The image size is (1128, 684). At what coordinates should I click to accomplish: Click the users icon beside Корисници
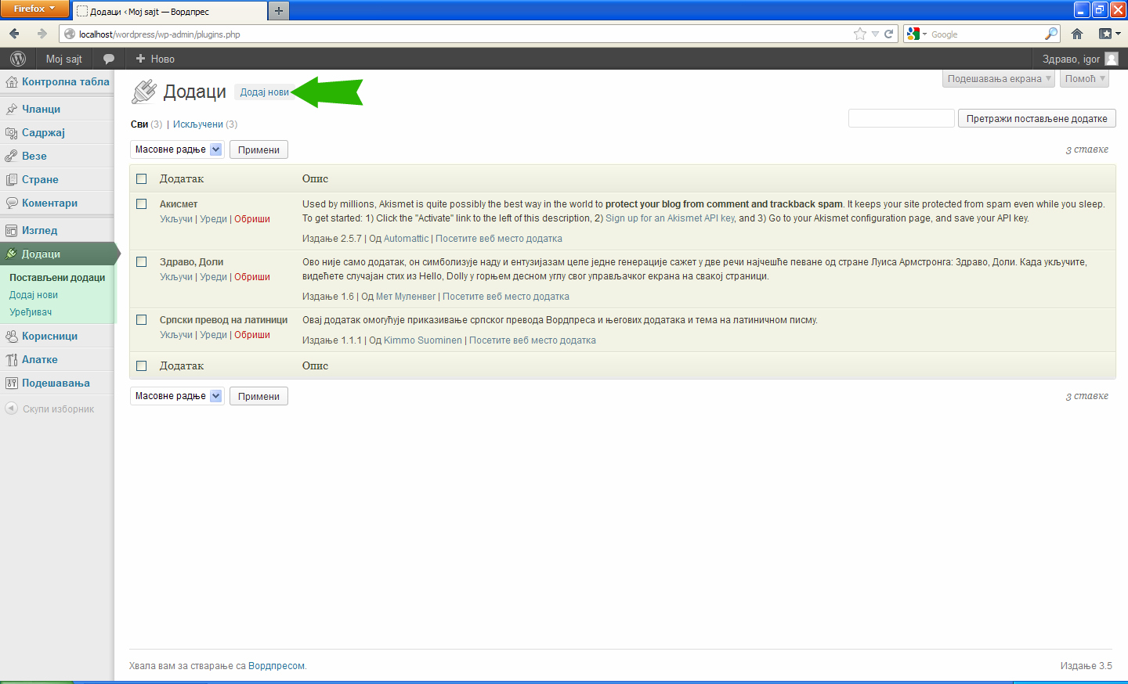(11, 337)
